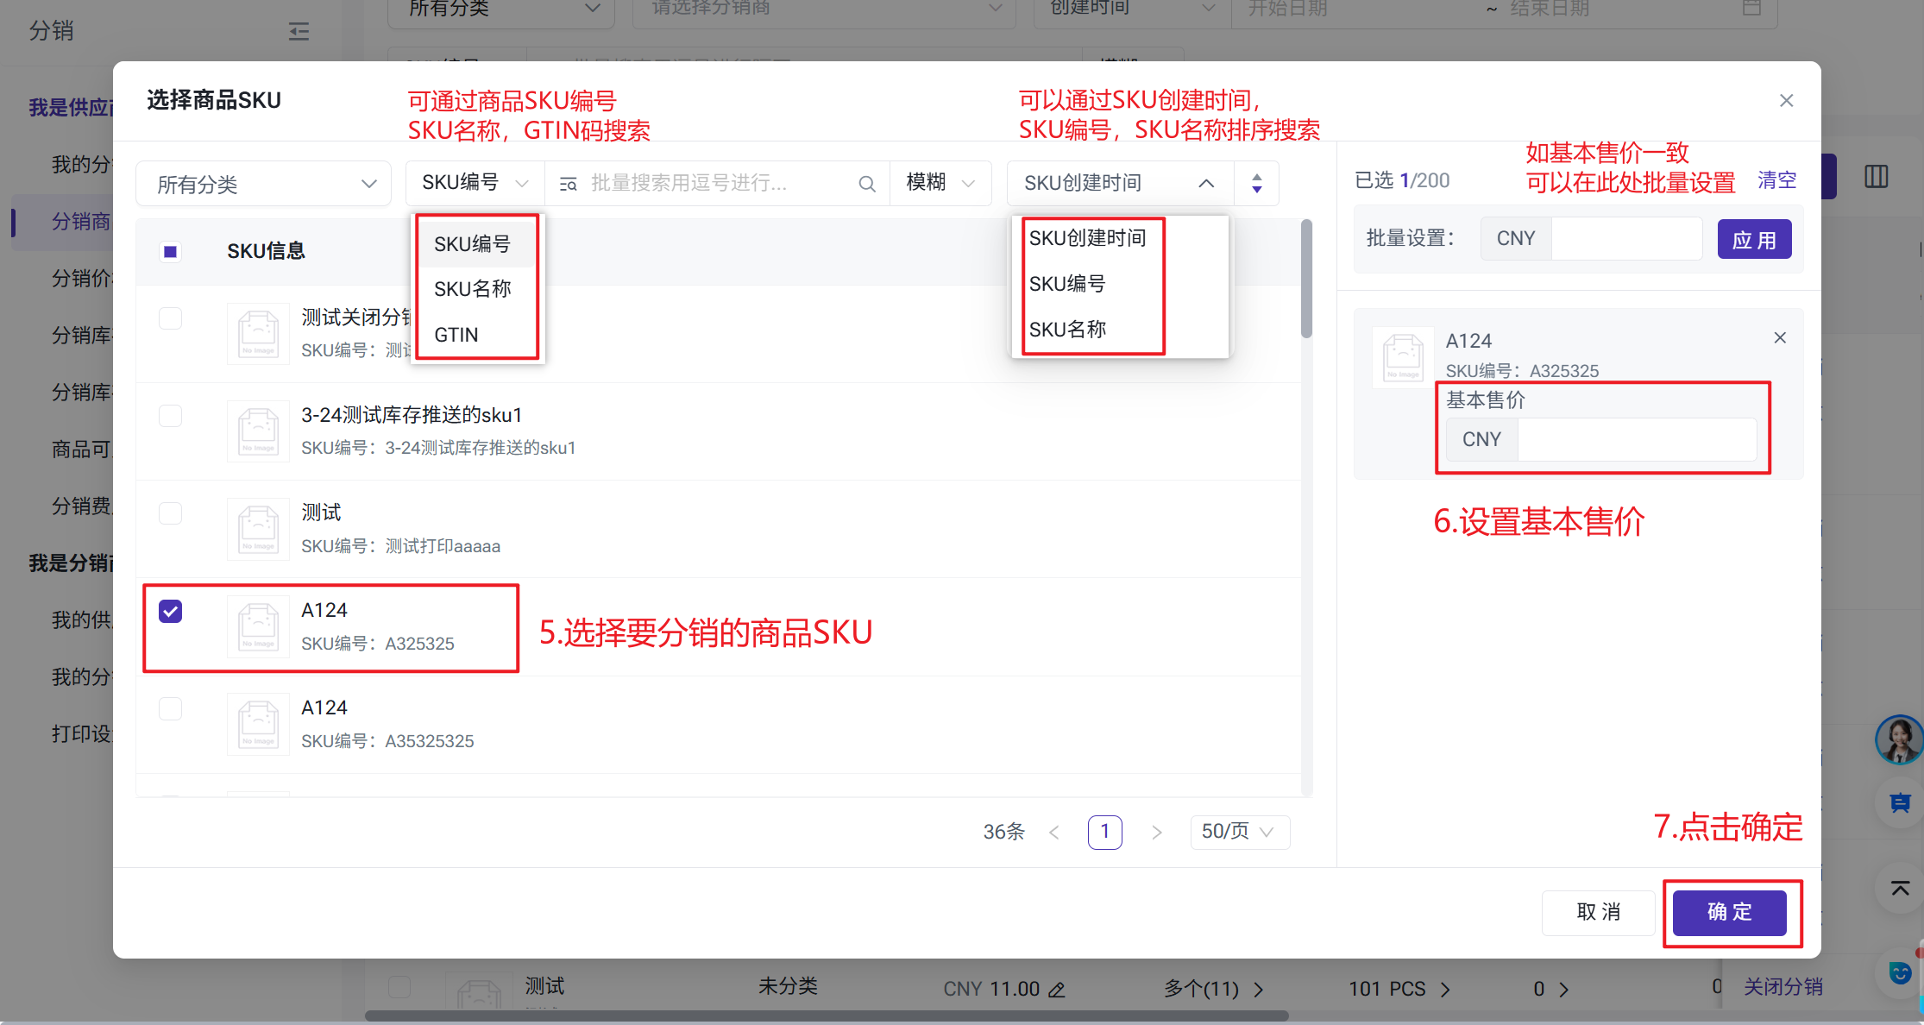Choose SKU名称 in sort options list
1924x1025 pixels.
[x=1067, y=330]
